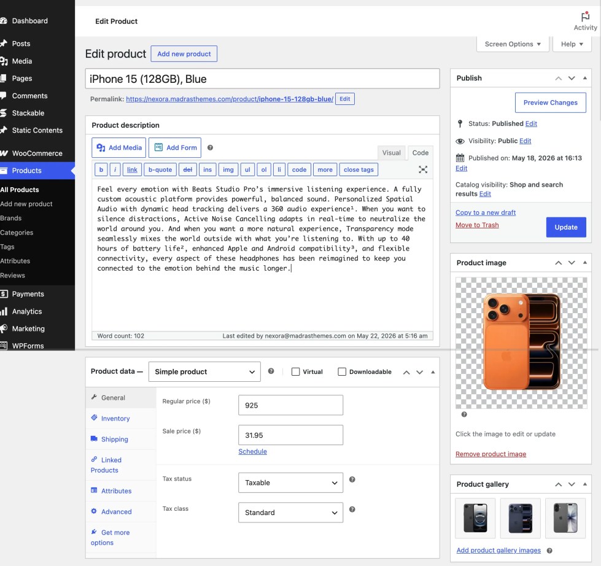Click the img toolbar button
601x566 pixels.
pyautogui.click(x=228, y=169)
